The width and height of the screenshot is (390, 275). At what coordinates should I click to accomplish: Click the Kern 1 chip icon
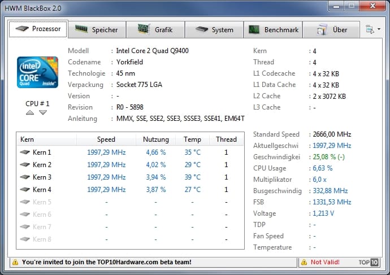point(25,152)
